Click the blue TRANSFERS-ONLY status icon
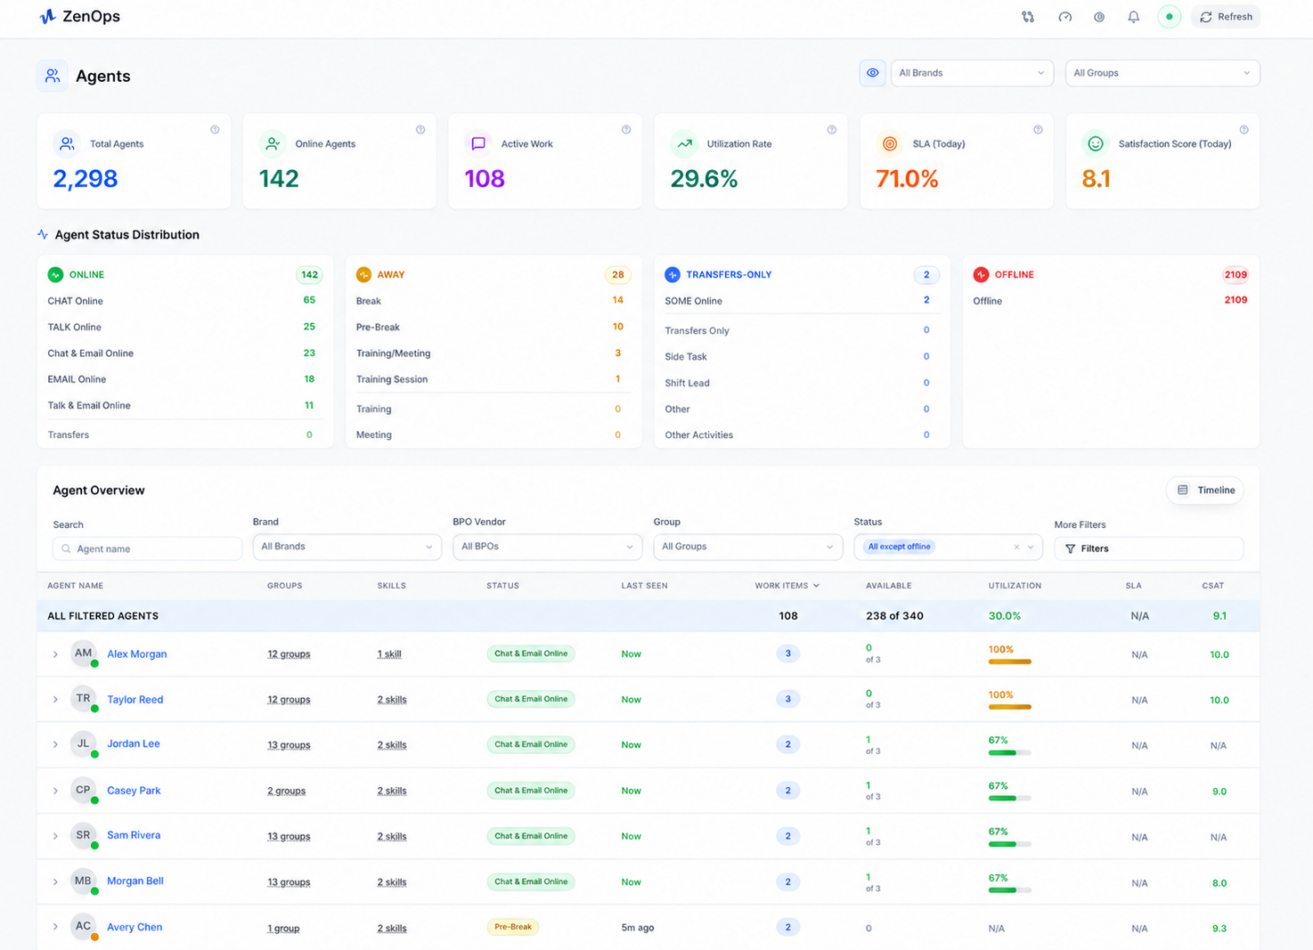This screenshot has height=950, width=1313. 673,274
